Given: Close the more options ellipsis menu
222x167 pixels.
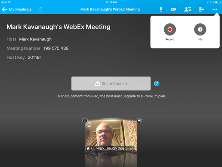Looking at the screenshot, I should coord(215,9).
